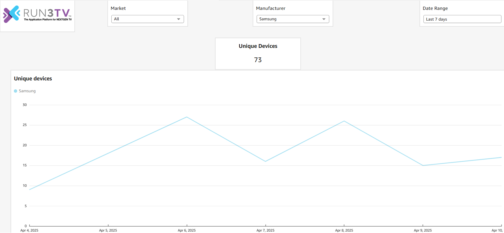Click the 'Apr 5, 2025' x-axis label
Viewport: 504px width, 233px height.
(108, 230)
